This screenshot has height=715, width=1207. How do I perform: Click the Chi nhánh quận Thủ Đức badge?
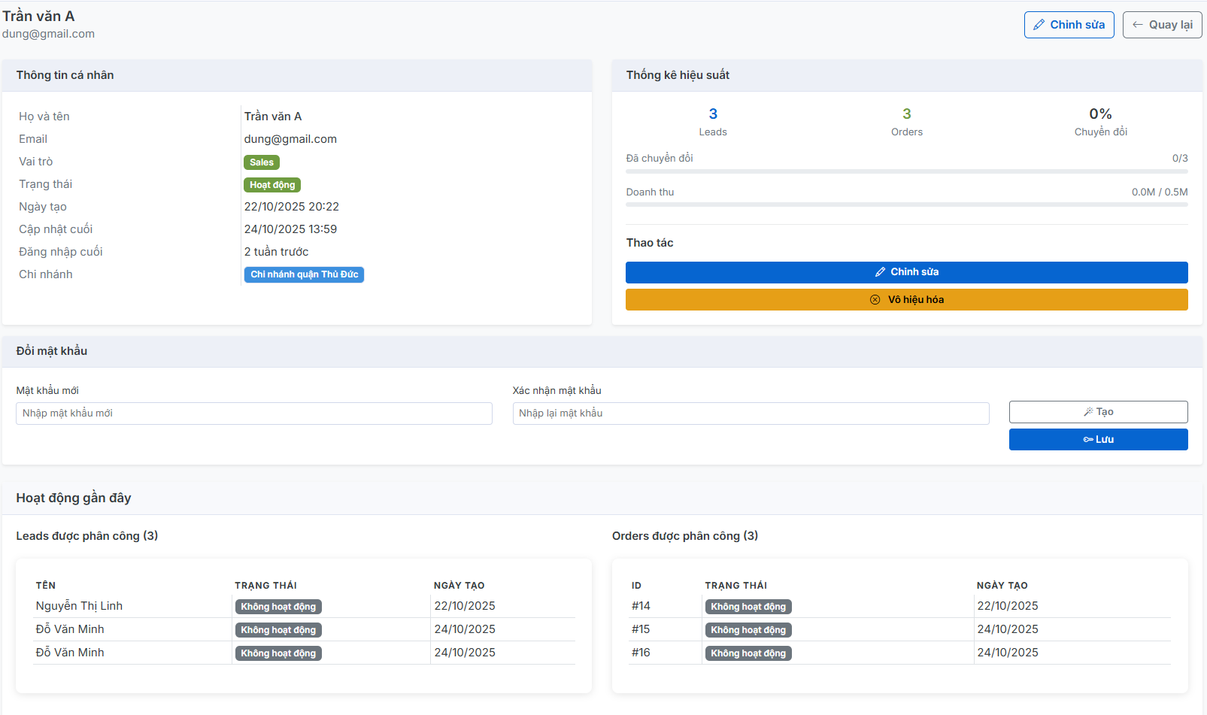(304, 274)
